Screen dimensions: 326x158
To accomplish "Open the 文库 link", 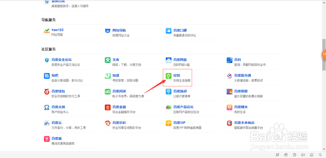I will coord(116,60).
